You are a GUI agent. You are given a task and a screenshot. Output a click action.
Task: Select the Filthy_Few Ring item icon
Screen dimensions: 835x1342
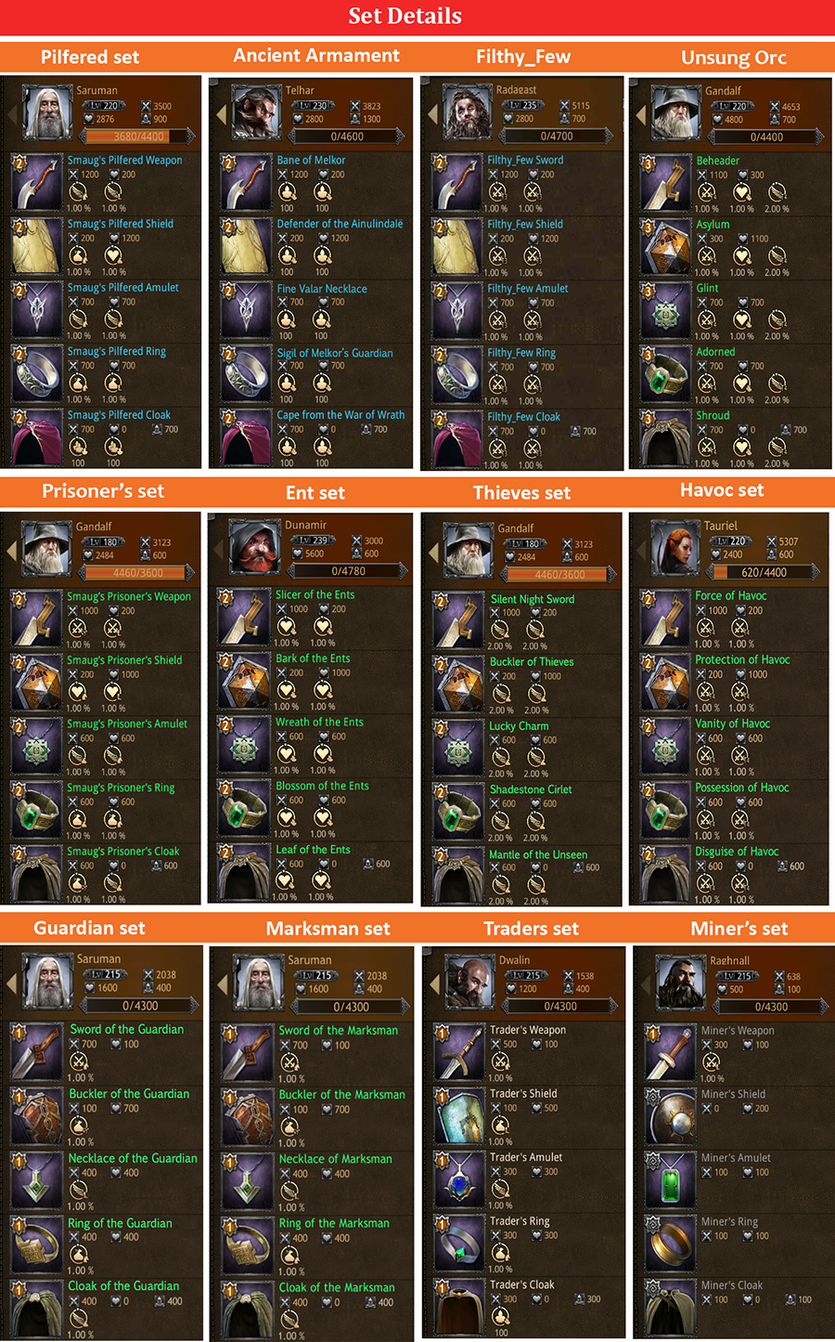pos(457,375)
